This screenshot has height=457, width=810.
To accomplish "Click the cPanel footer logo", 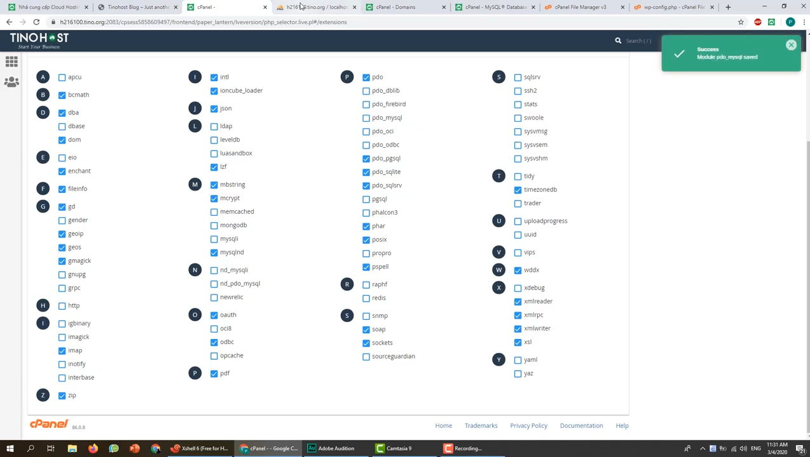I will pyautogui.click(x=49, y=424).
